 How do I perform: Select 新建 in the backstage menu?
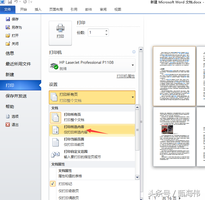10,75
